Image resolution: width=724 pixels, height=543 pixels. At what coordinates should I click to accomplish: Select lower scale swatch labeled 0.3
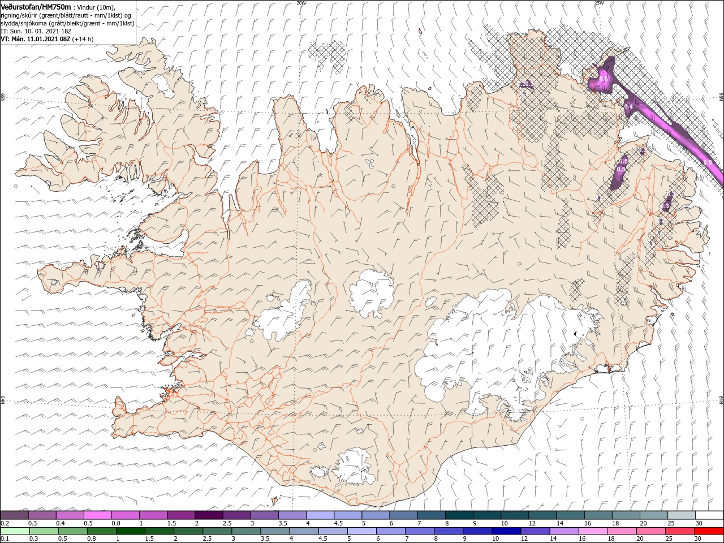click(44, 531)
